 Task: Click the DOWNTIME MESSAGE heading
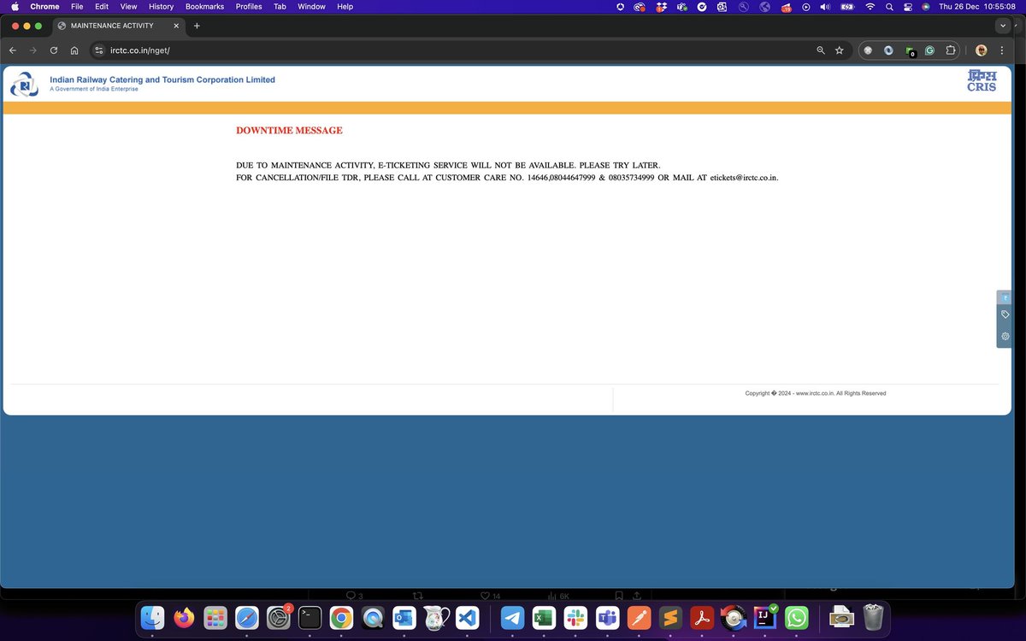point(289,131)
